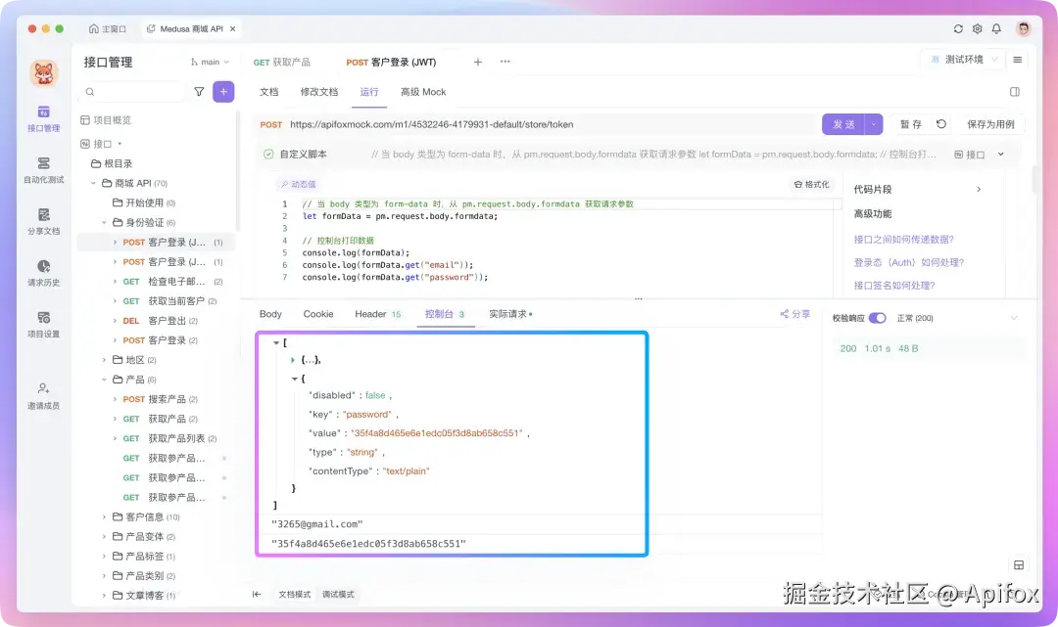This screenshot has width=1058, height=627.
Task: Click the purple plus new button
Action: (223, 92)
